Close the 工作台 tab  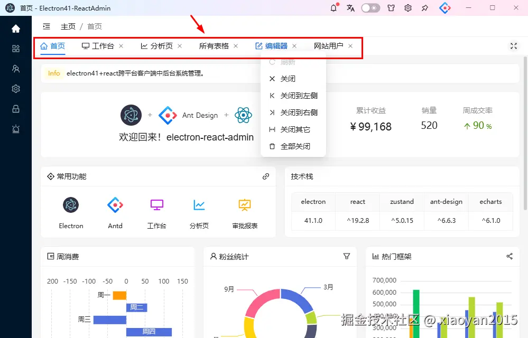pyautogui.click(x=121, y=46)
